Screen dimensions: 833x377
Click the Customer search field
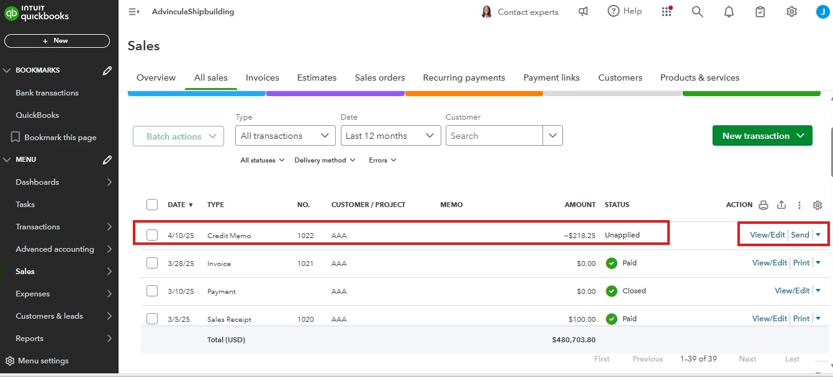pyautogui.click(x=494, y=136)
